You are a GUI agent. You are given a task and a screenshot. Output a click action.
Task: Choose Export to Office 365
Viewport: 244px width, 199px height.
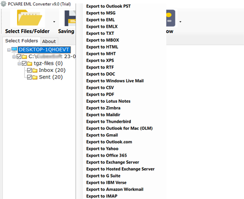[106, 155]
